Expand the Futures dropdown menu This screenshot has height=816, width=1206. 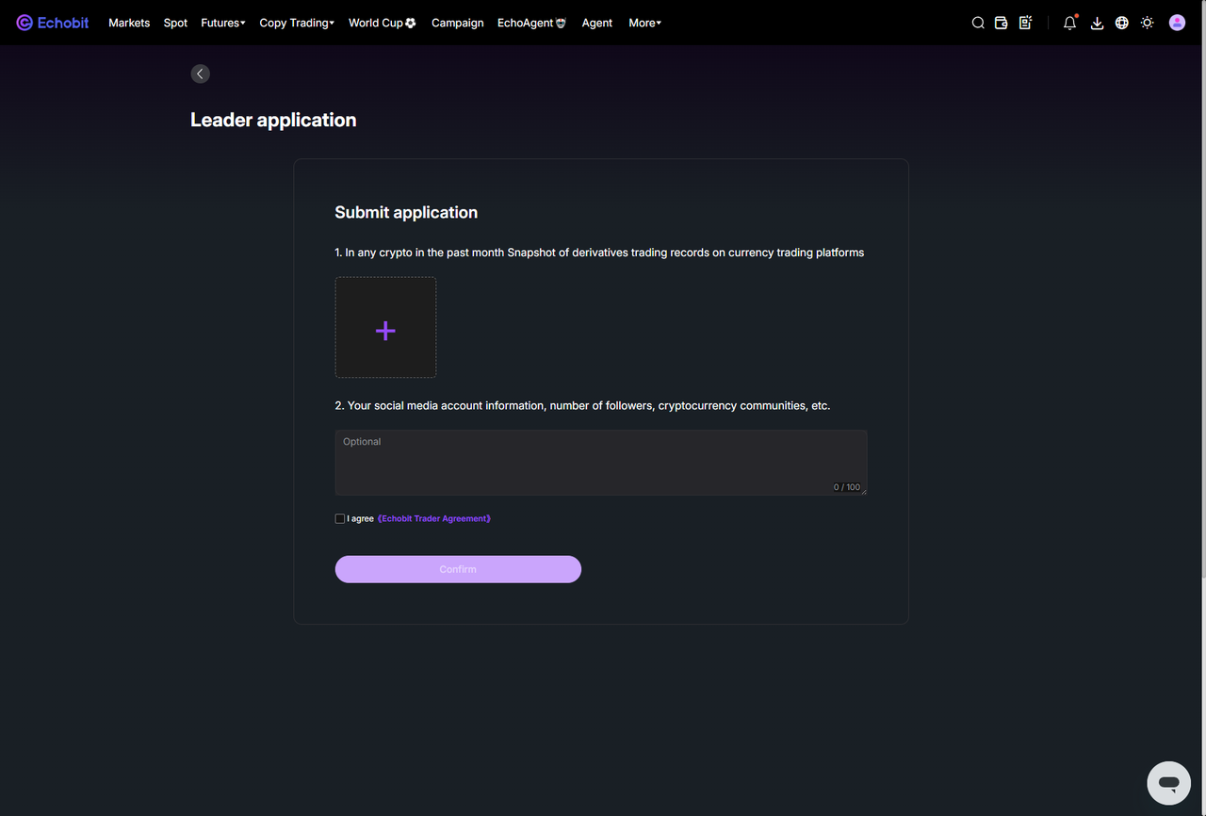point(223,23)
